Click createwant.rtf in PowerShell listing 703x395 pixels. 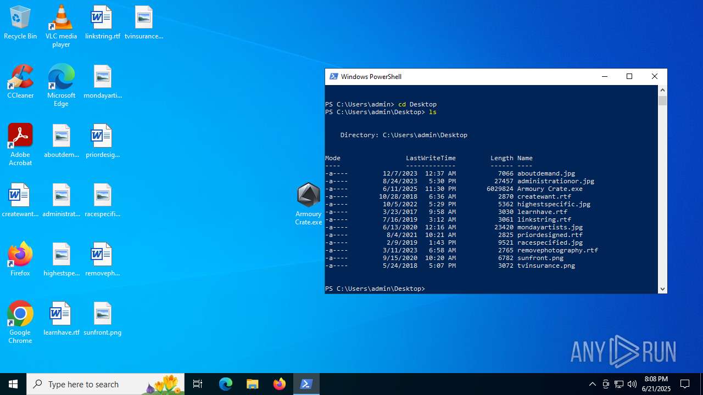(x=544, y=196)
